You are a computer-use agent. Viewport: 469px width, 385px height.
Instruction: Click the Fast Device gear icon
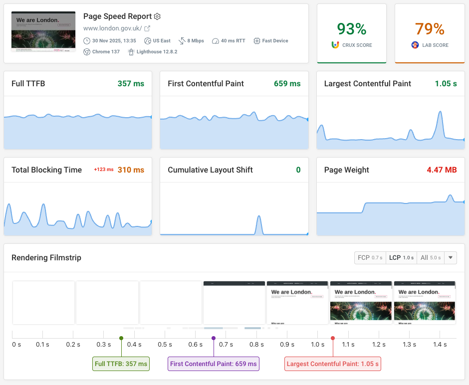[256, 41]
